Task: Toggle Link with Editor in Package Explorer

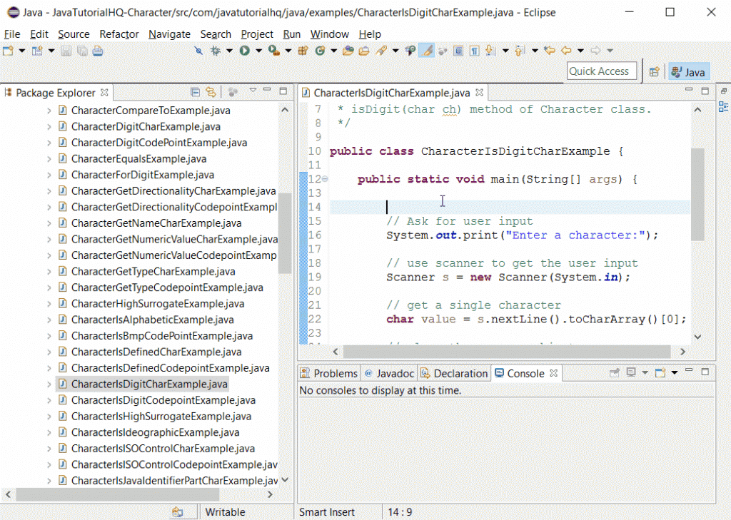Action: [x=211, y=92]
